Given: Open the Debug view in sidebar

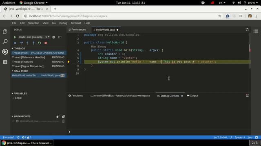Looking at the screenshot, I should click(x=5, y=52).
